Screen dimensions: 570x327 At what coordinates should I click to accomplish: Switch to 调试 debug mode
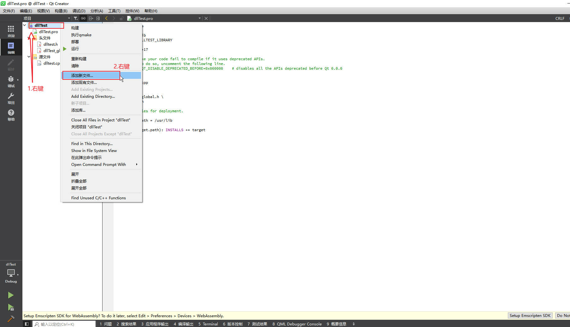pos(11,81)
